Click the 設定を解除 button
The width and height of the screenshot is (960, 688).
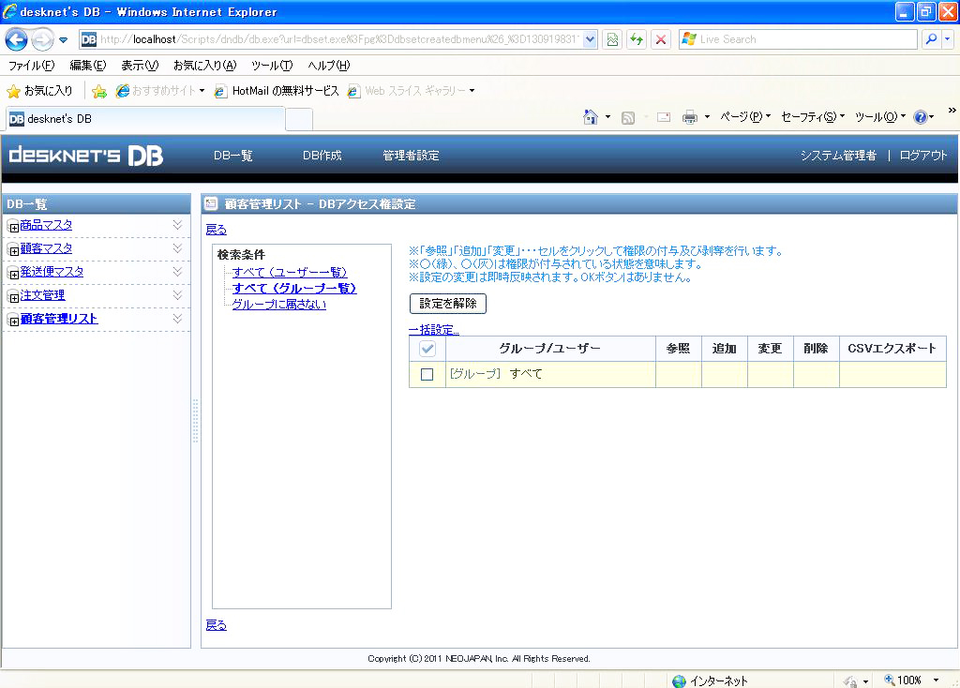(x=448, y=304)
